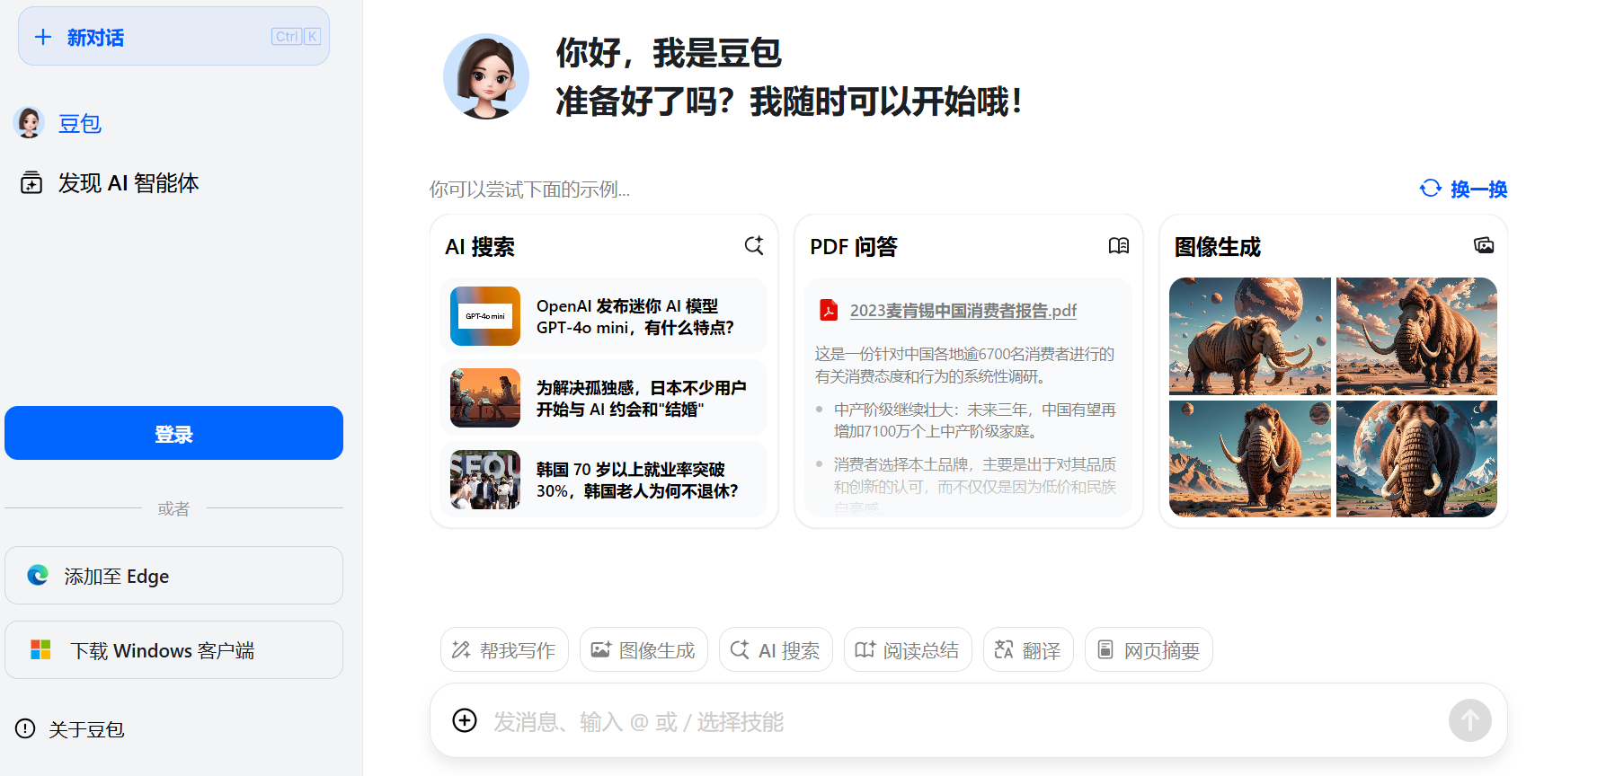Click the Windows logo icon
This screenshot has width=1615, height=776.
click(40, 649)
